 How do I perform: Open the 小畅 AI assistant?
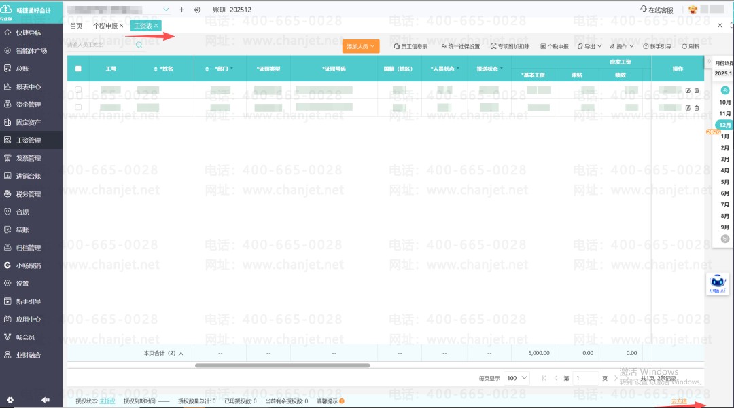717,284
